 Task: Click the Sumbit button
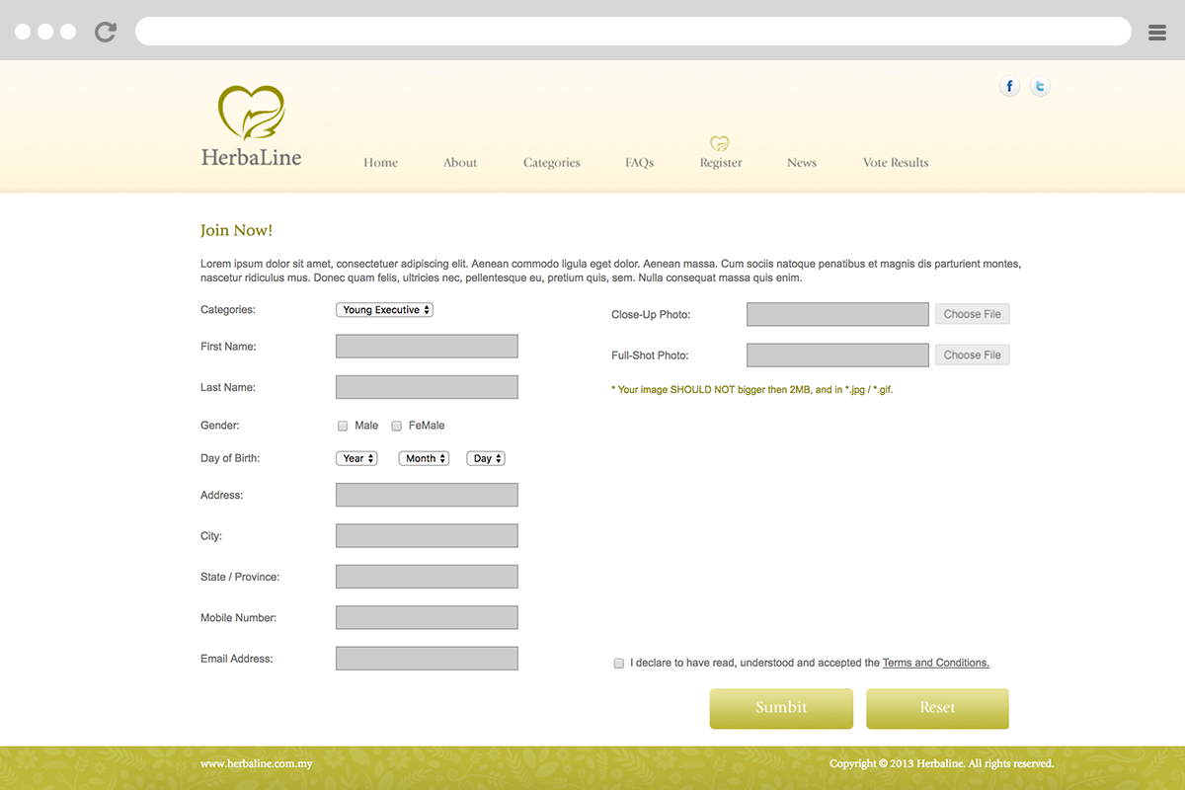coord(781,708)
